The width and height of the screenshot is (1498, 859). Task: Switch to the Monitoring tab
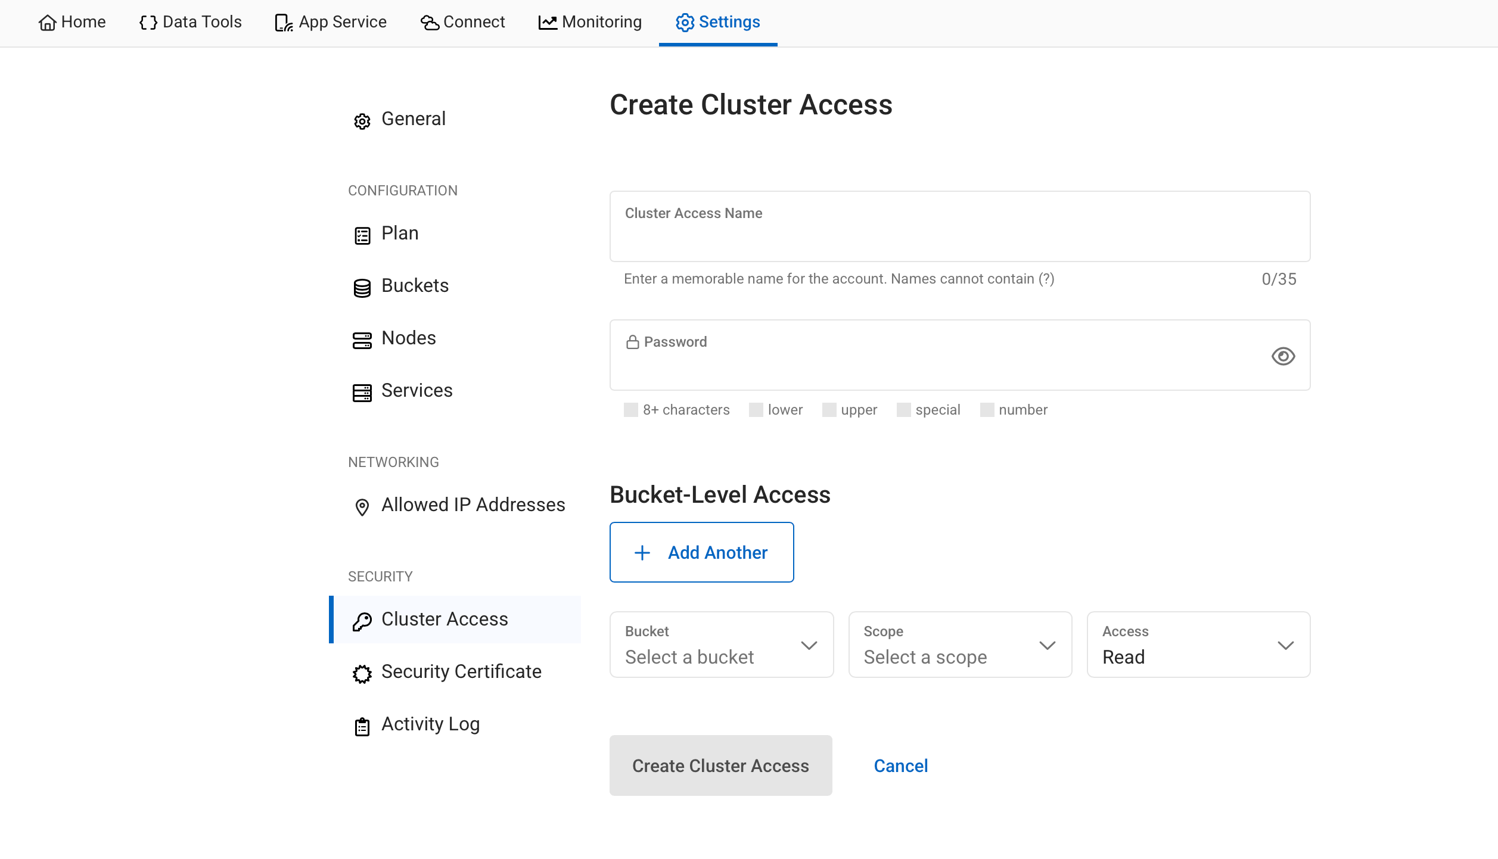[x=590, y=23]
